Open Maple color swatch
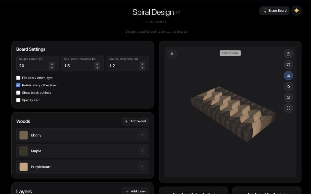 coord(24,151)
